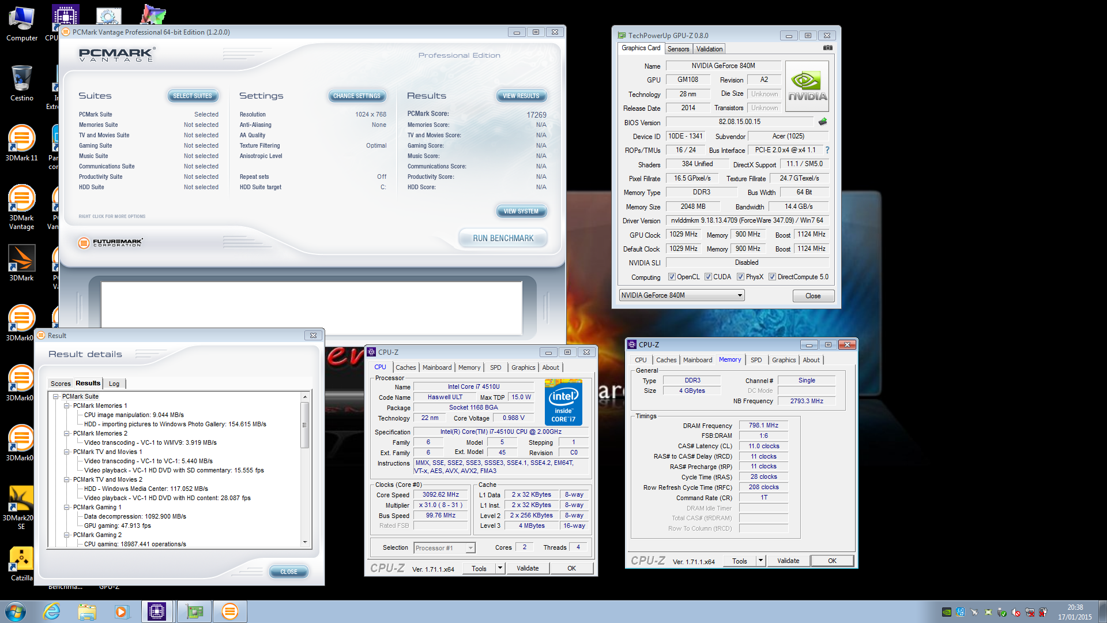Click the Result tree scrollbar down arrow
Viewport: 1107px width, 623px height.
pyautogui.click(x=305, y=542)
